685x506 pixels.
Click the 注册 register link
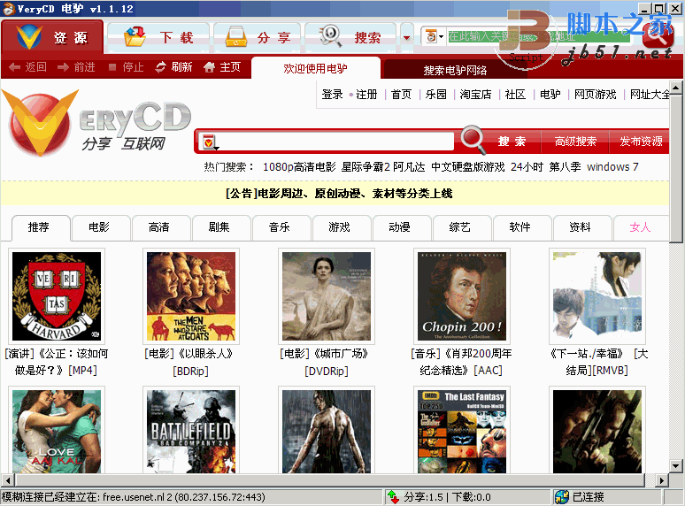[366, 95]
